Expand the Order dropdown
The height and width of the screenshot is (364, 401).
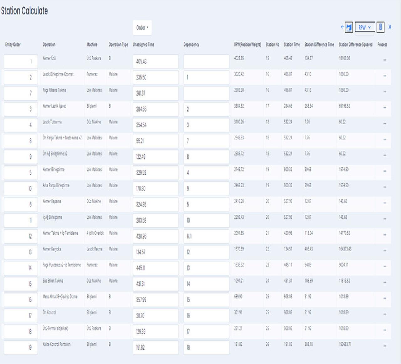pyautogui.click(x=142, y=28)
